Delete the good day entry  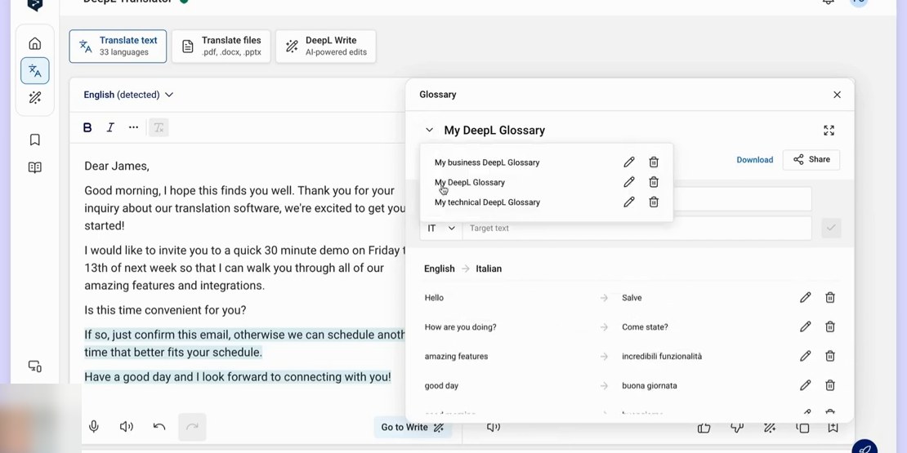tap(830, 385)
